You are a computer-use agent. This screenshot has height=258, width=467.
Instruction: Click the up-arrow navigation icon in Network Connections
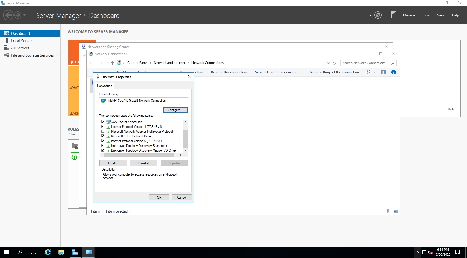coord(112,63)
